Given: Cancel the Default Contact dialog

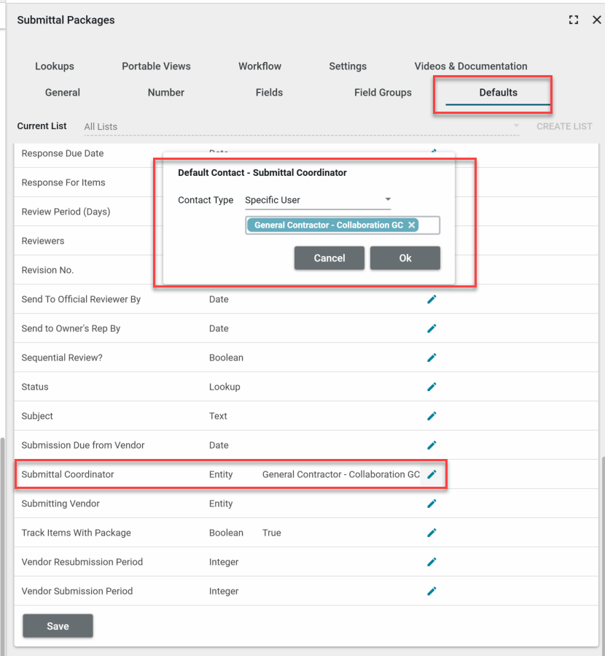Looking at the screenshot, I should coord(329,258).
